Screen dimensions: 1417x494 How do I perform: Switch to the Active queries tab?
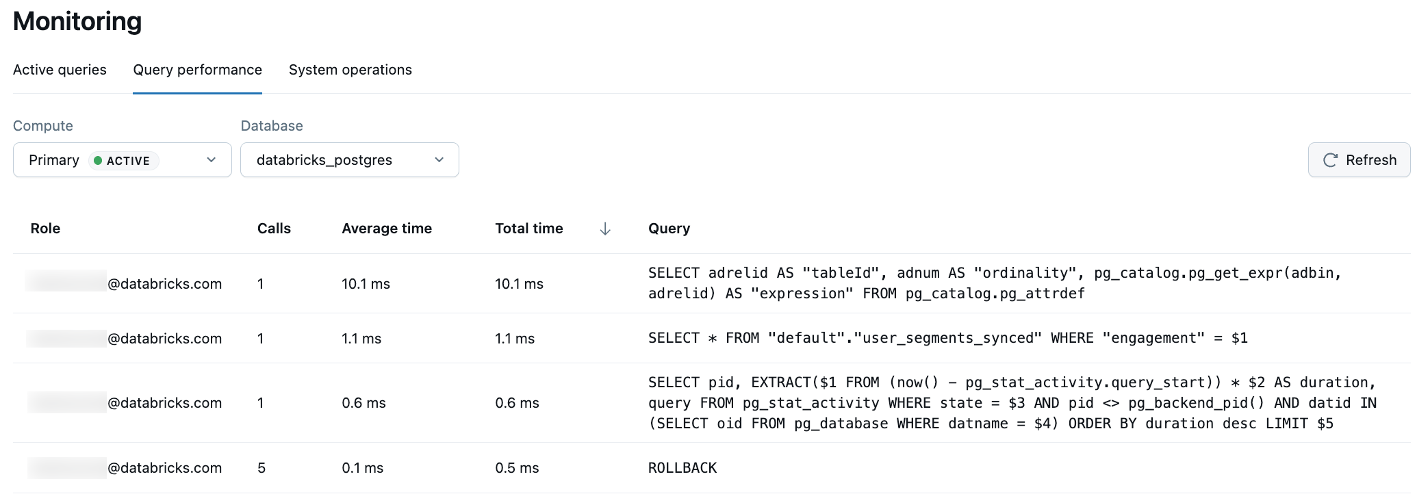(x=60, y=70)
